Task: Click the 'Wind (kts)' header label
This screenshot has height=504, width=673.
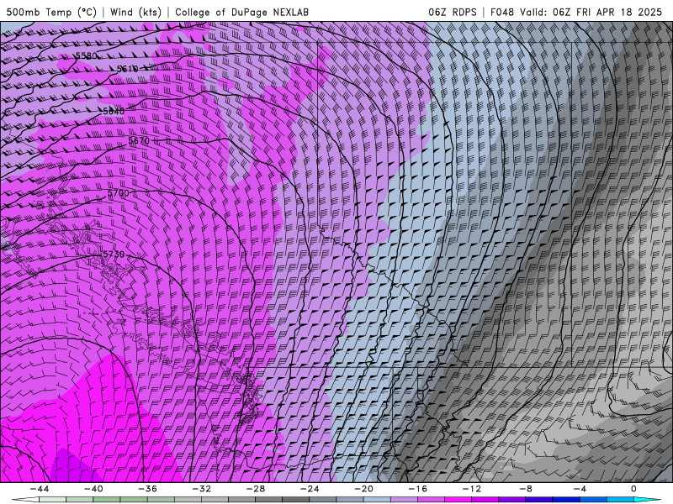Action: (x=135, y=12)
